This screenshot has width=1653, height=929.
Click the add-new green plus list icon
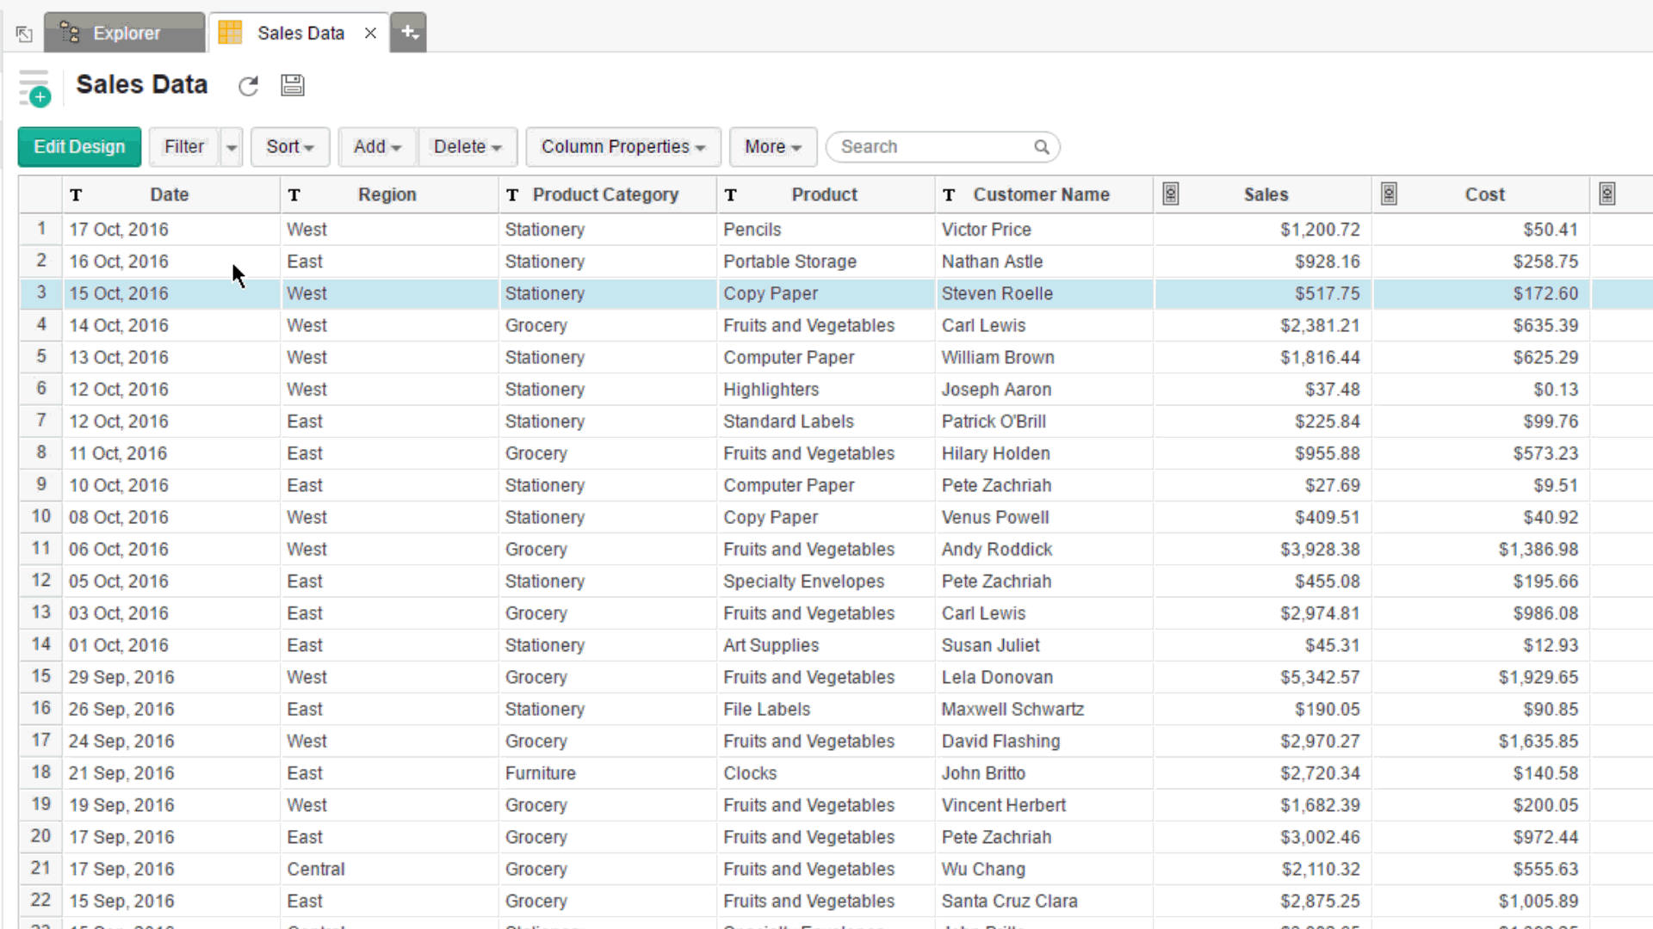tap(34, 89)
